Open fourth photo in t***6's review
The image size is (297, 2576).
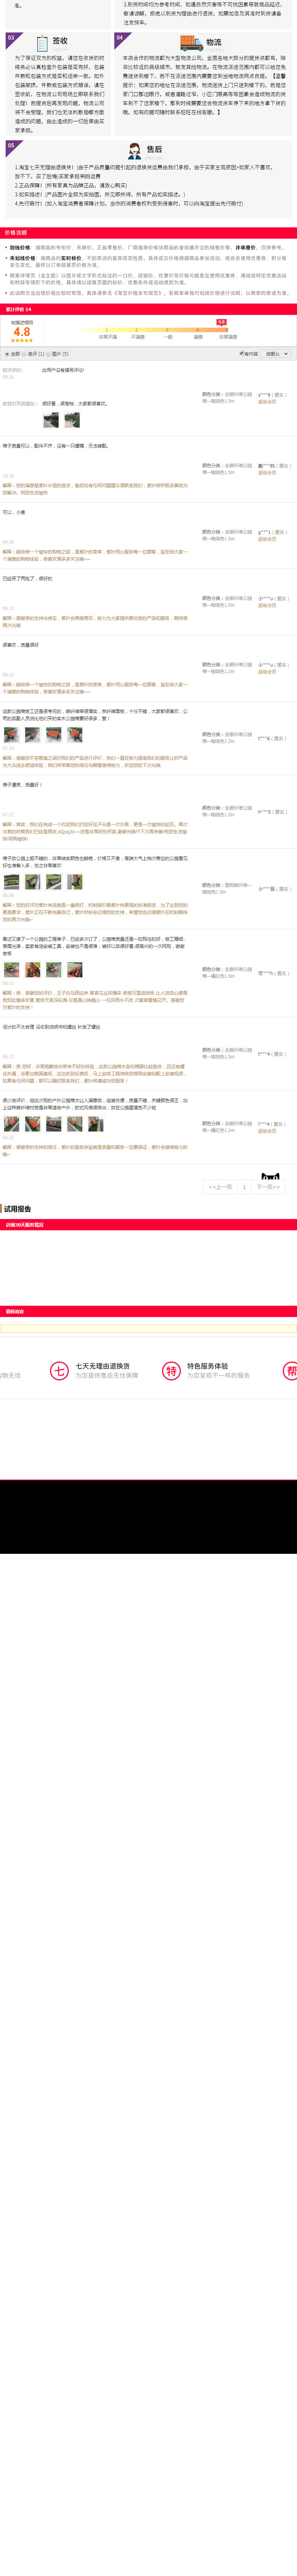coord(75,735)
